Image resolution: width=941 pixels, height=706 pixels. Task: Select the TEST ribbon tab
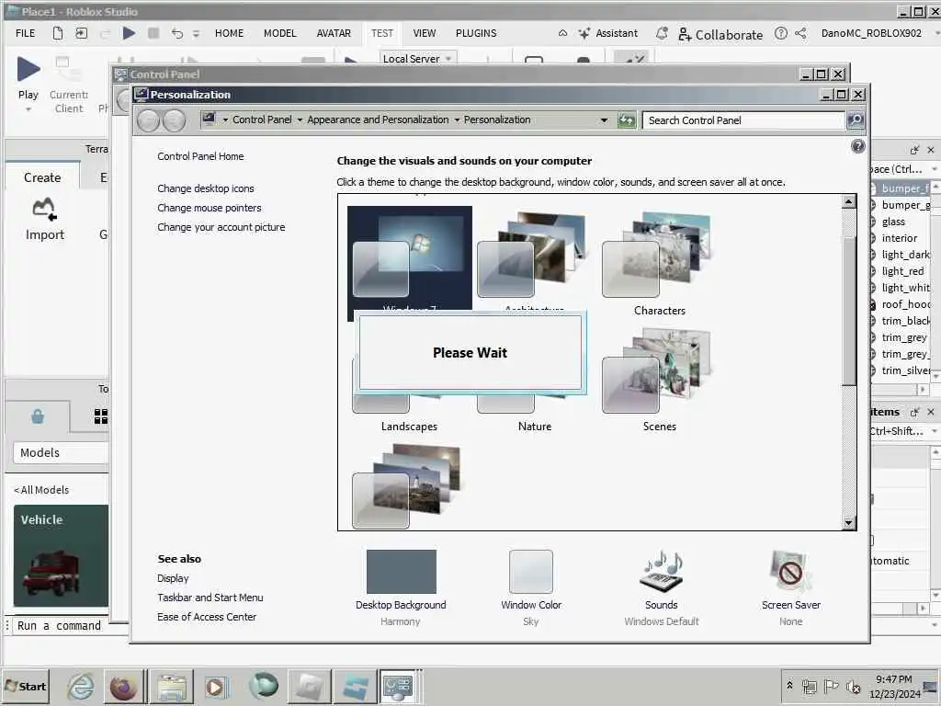coord(381,34)
